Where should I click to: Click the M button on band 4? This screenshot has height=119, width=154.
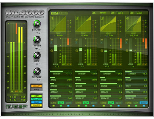click(x=127, y=40)
